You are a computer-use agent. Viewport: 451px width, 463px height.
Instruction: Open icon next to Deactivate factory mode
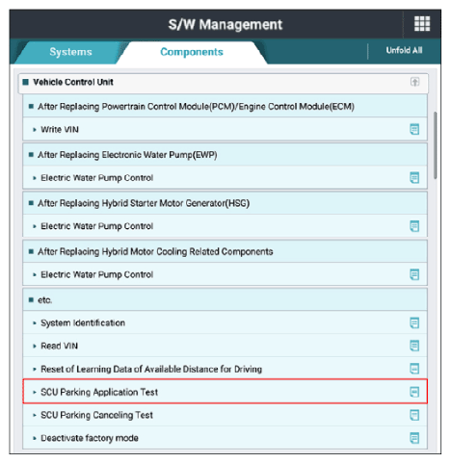[x=414, y=438]
